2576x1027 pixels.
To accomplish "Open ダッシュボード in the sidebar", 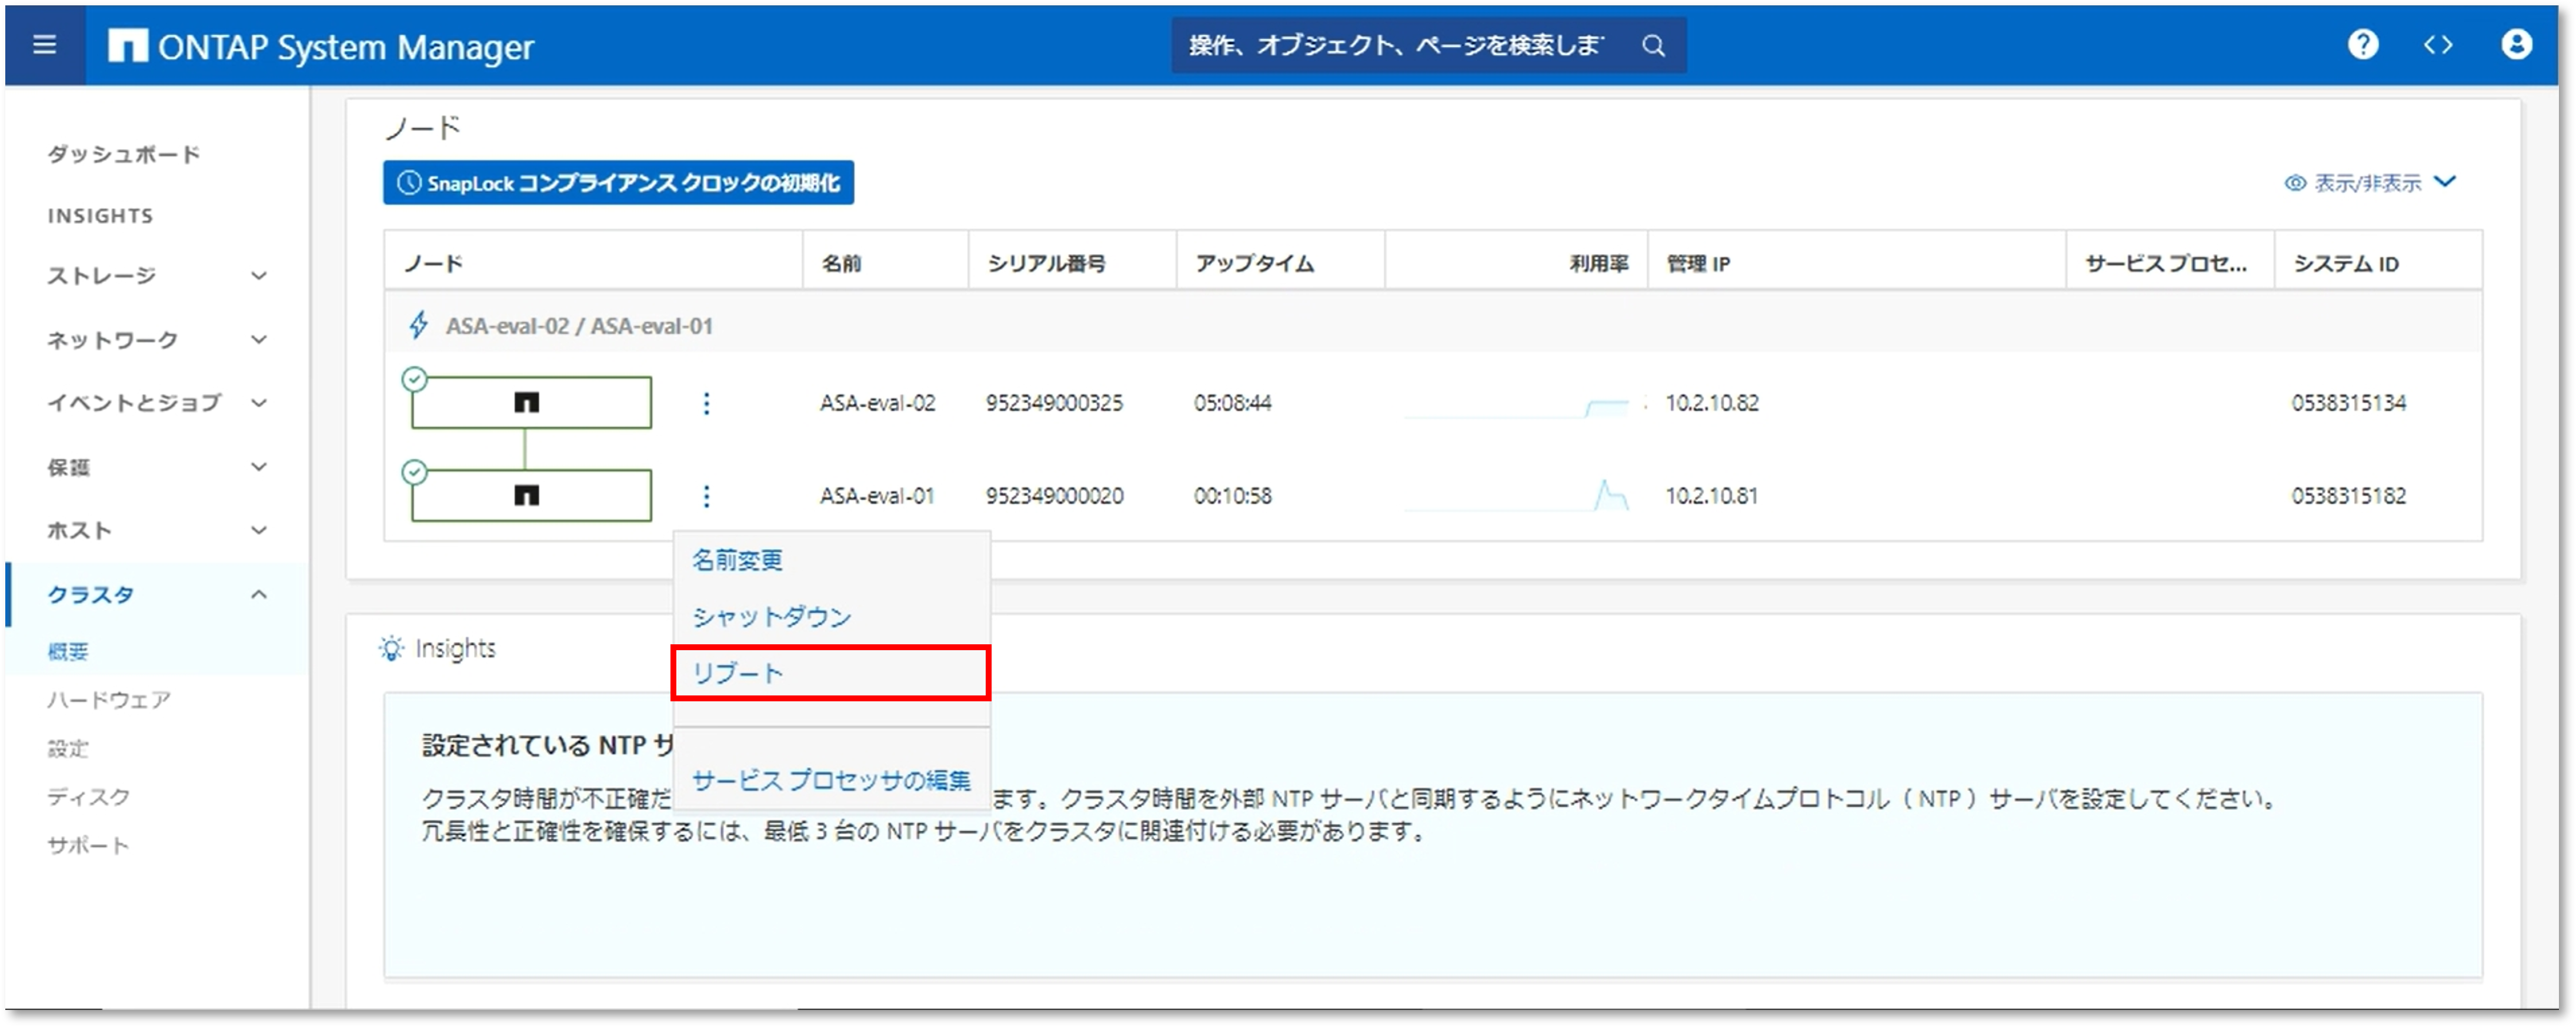I will pyautogui.click(x=124, y=154).
